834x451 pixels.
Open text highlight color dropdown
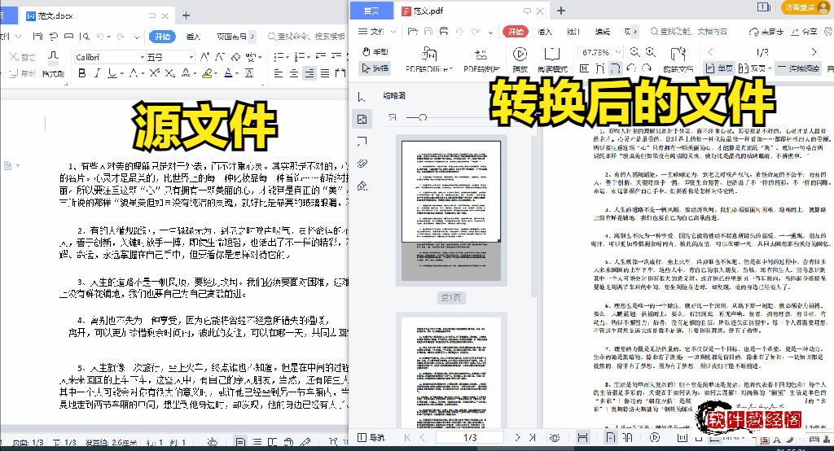click(x=215, y=73)
